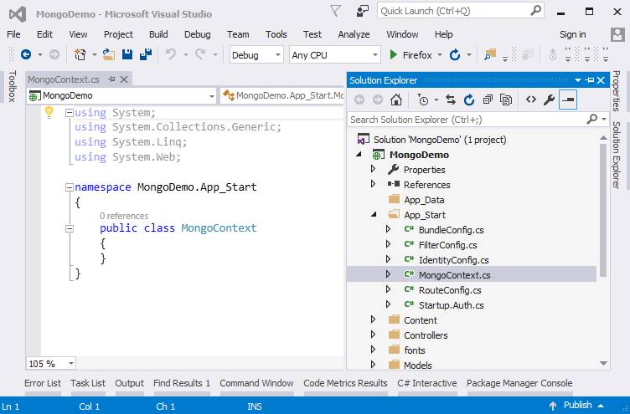Click Pending Changes Filter clock icon
The height and width of the screenshot is (414, 630).
tap(423, 100)
